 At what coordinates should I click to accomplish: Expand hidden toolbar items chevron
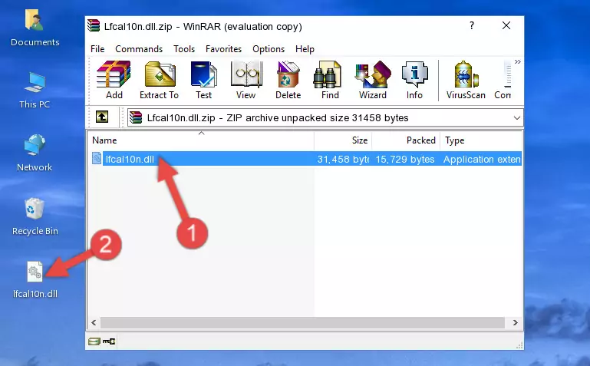[518, 61]
